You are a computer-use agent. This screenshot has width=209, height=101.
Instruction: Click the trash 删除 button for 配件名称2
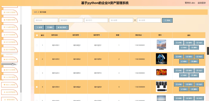point(194,61)
